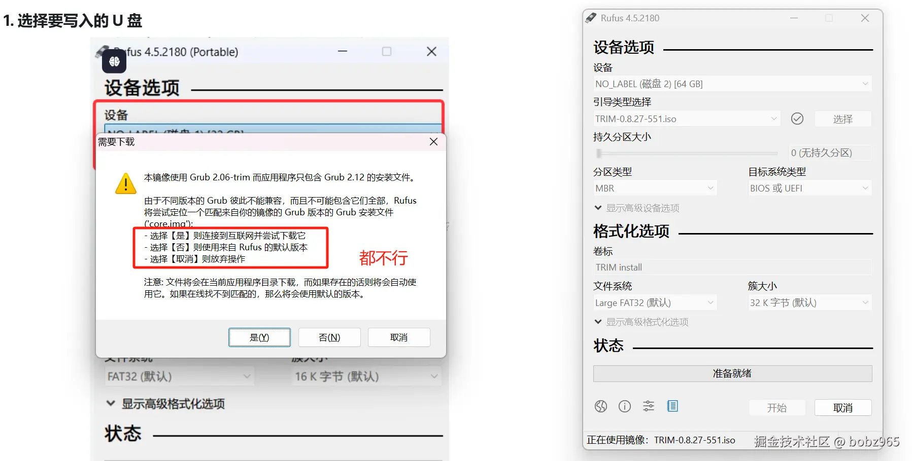
Task: Click the warning triangle in the download dialog
Action: pos(125,184)
